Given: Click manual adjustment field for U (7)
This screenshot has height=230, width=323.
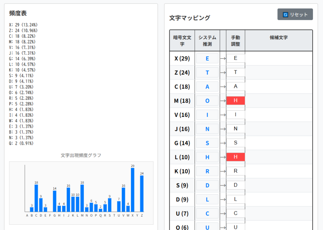Looking at the screenshot, I should click(x=235, y=213).
